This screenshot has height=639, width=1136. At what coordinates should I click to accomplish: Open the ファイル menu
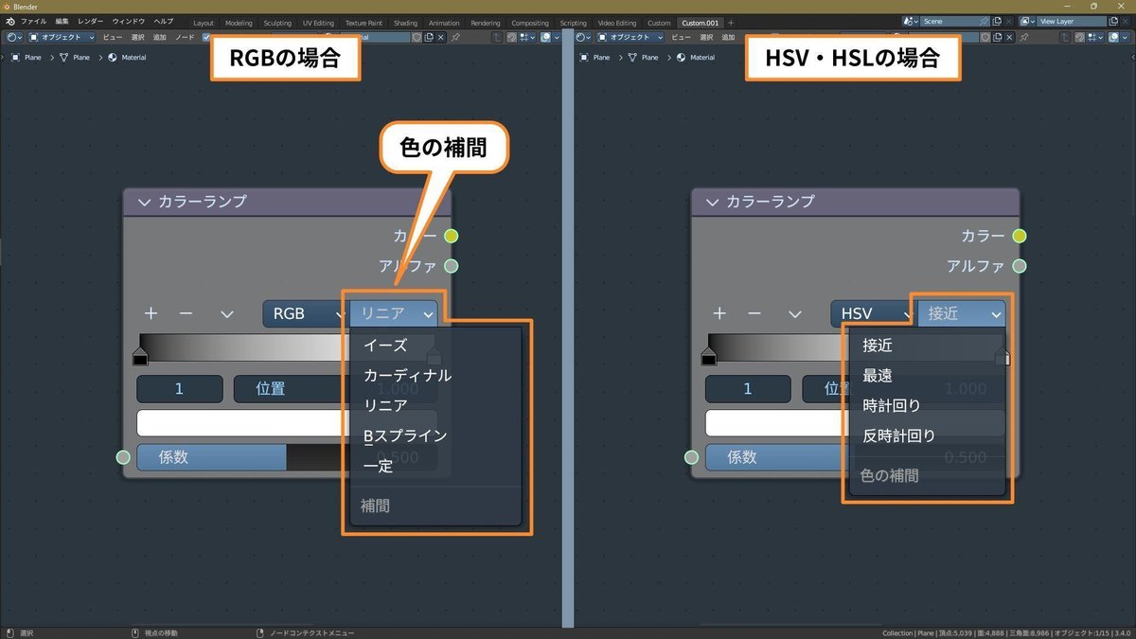click(33, 22)
